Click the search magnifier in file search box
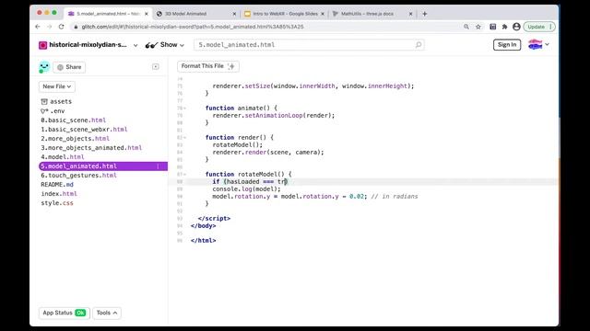Viewport: 590px width, 331px height. (418, 45)
